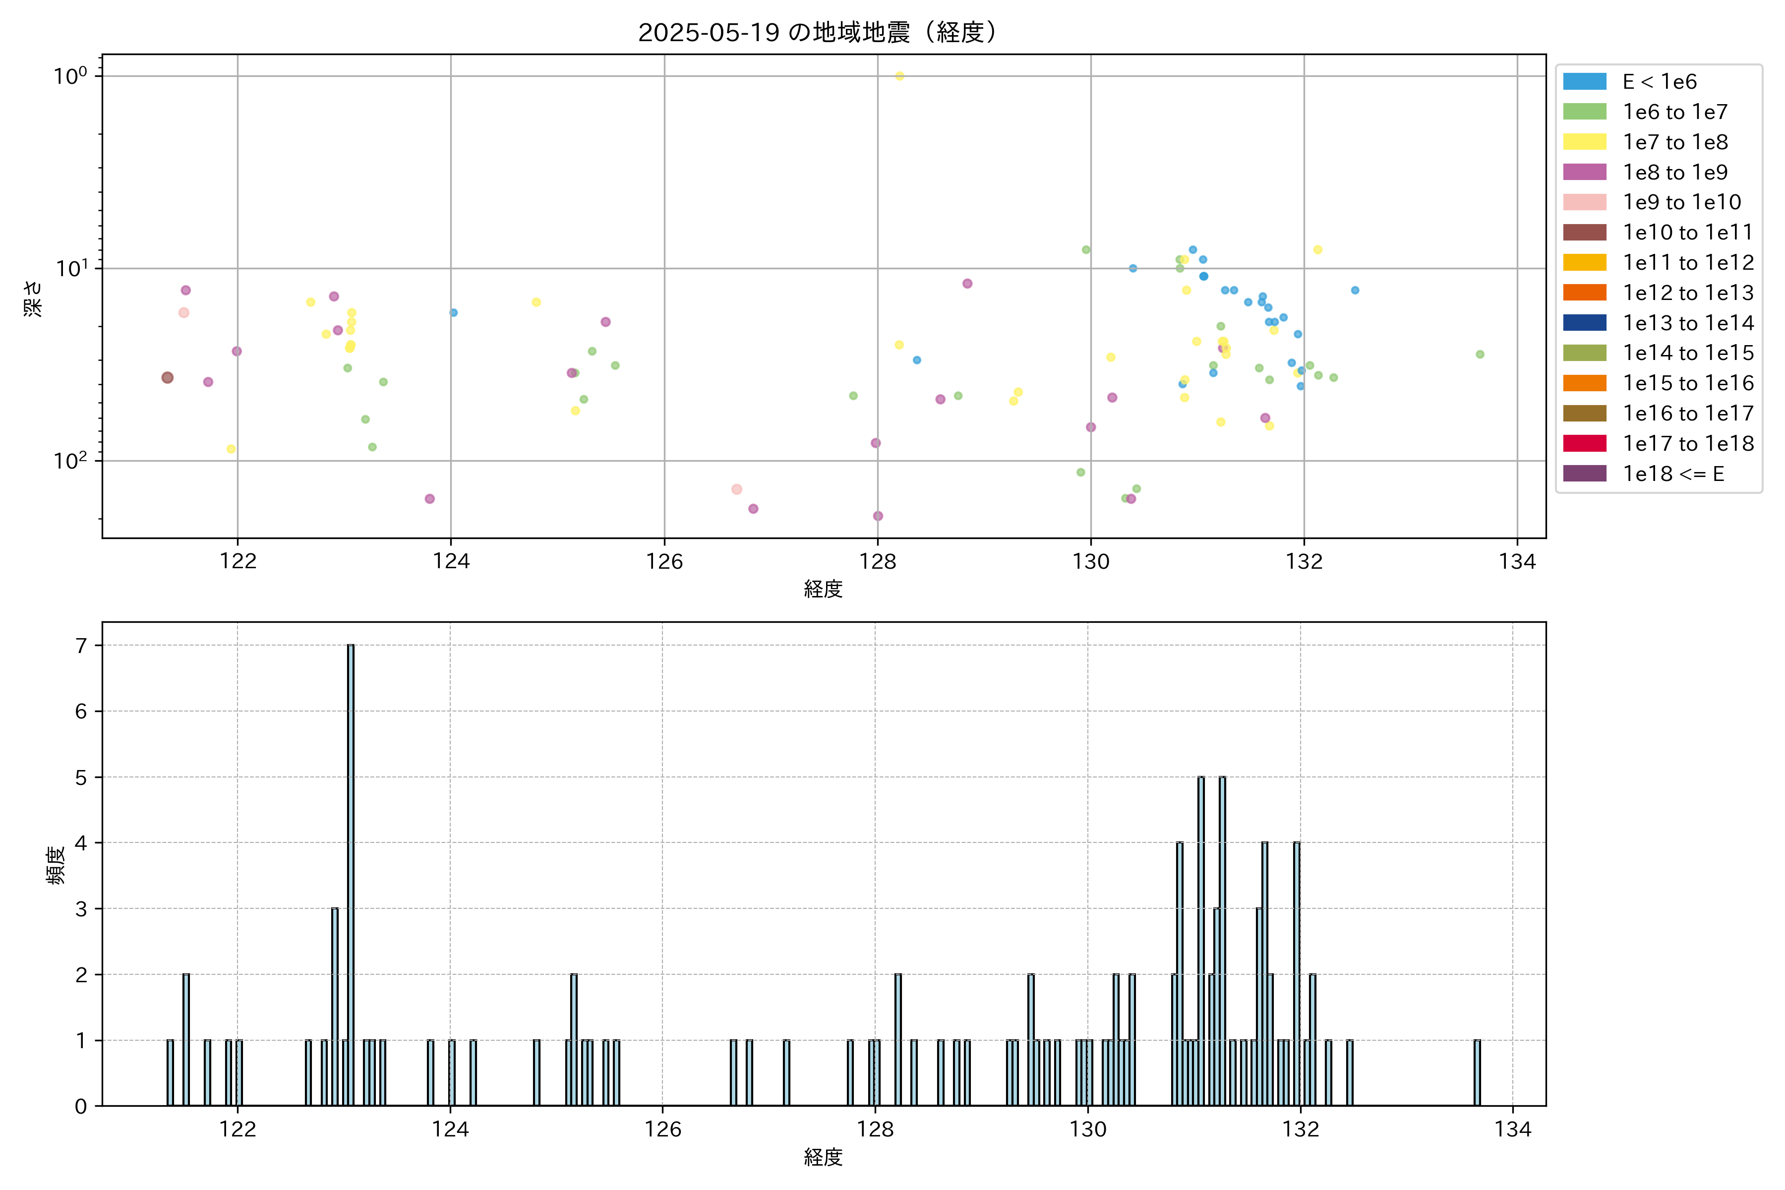Image resolution: width=1785 pixels, height=1190 pixels.
Task: Click the blue E < 1e6 legend swatch
Action: point(1584,82)
